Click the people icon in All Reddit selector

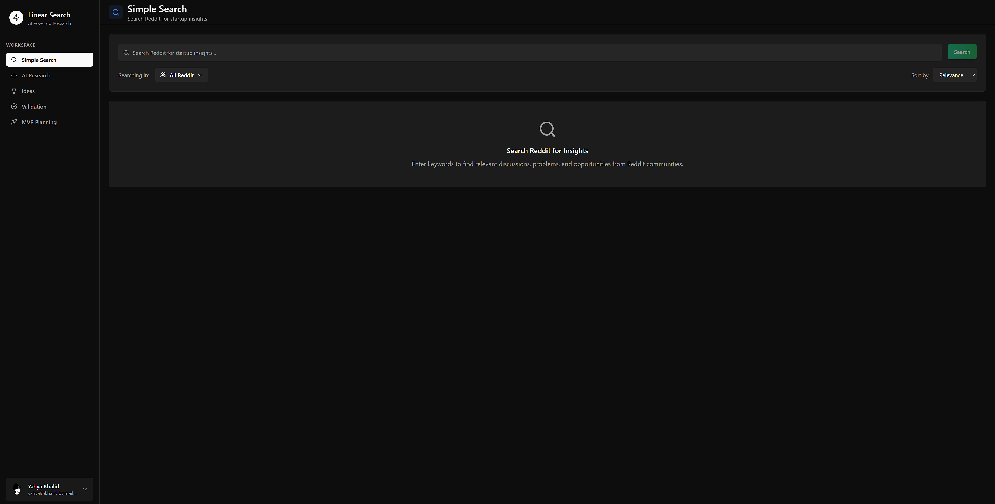point(163,75)
